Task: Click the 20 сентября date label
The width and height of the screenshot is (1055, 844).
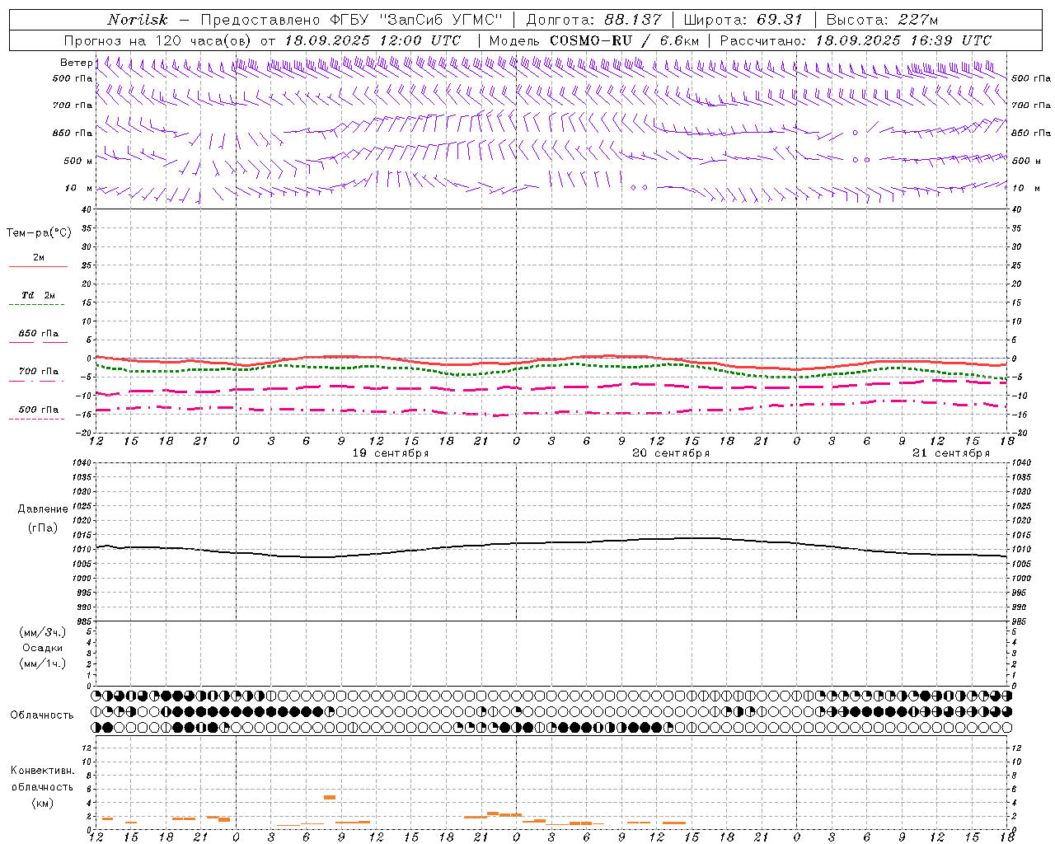Action: [671, 453]
